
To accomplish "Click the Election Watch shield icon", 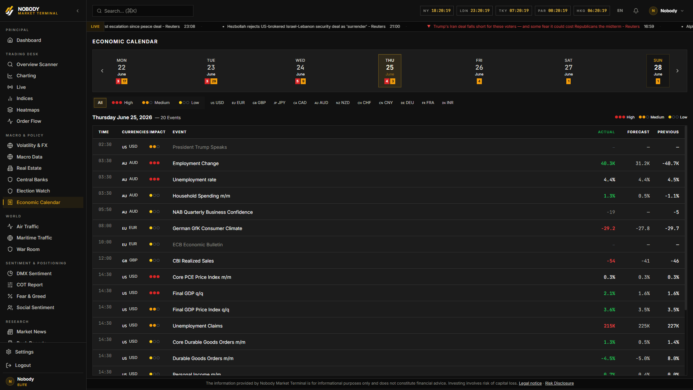I will 10,191.
